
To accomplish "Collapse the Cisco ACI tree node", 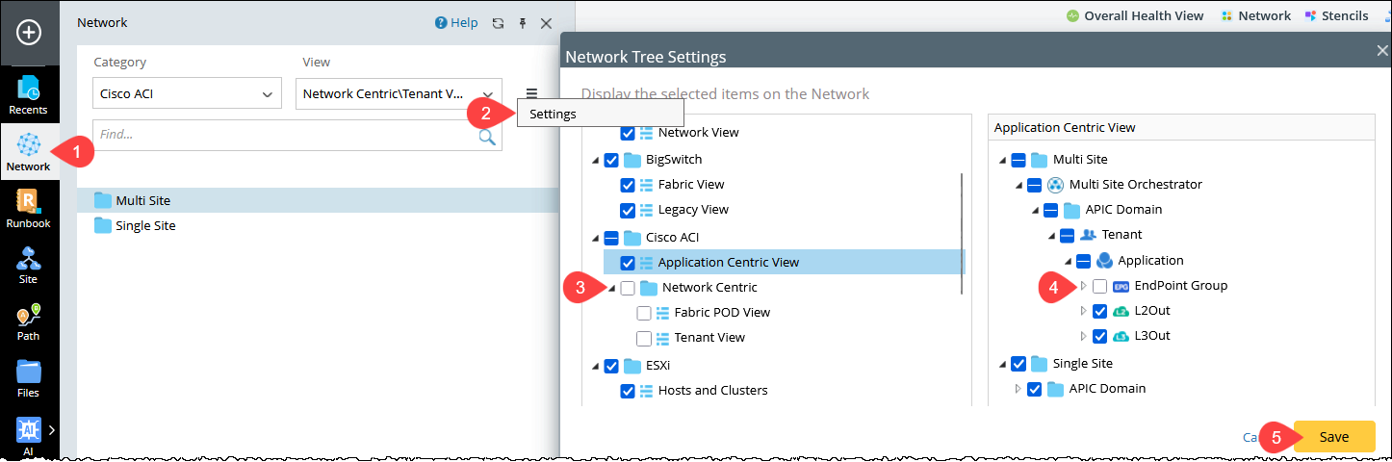I will [x=595, y=239].
